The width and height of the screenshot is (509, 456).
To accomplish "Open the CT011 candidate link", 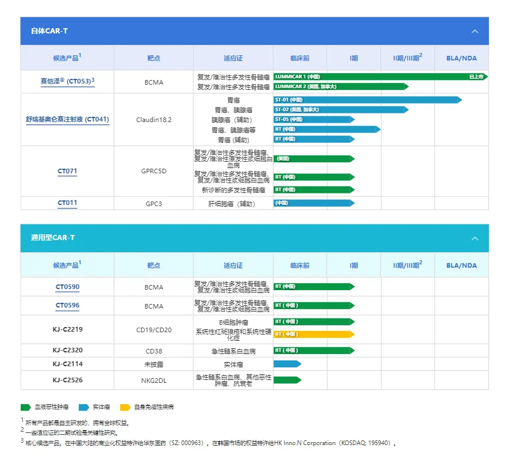I will pos(67,203).
